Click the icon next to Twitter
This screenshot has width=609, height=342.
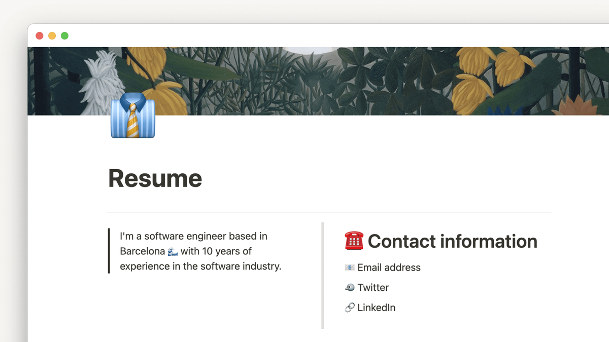coord(349,288)
